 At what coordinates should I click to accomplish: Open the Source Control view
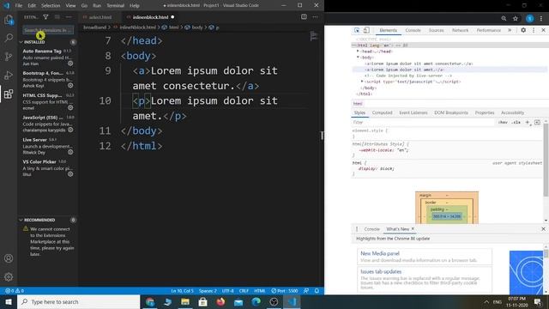(x=9, y=57)
